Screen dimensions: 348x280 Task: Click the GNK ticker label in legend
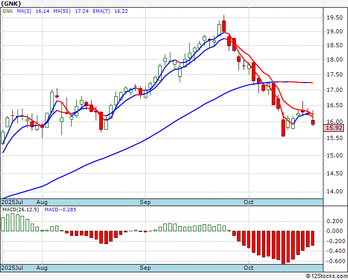[x=8, y=11]
